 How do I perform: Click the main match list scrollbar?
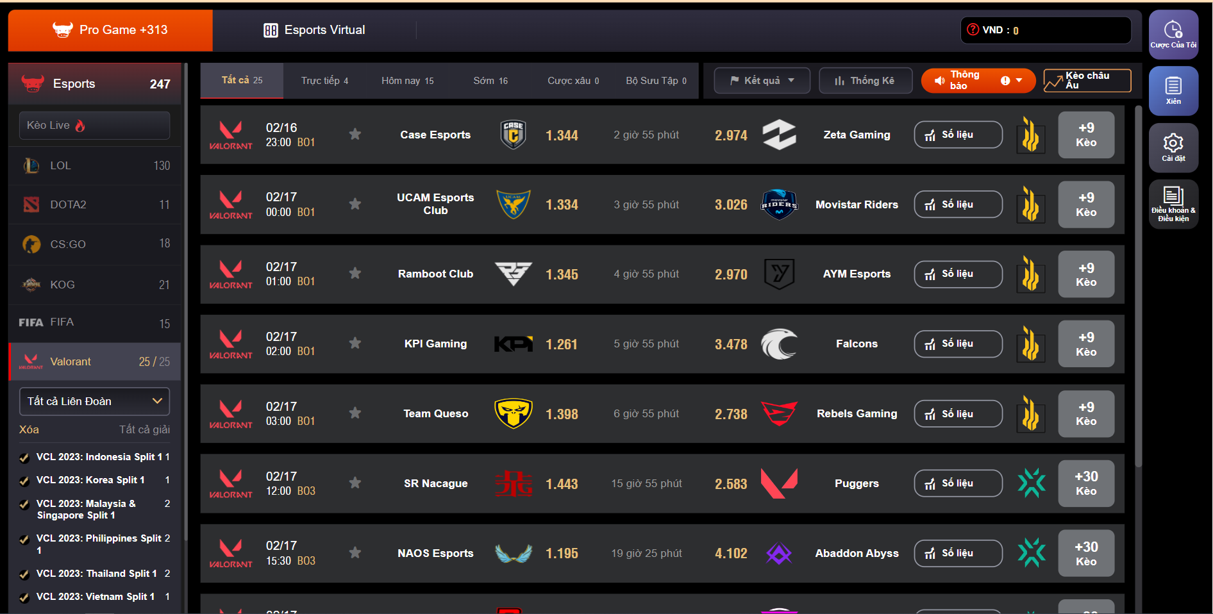(1139, 286)
